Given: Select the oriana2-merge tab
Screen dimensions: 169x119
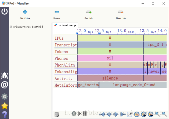Looking at the screenshot, I should [65, 25].
